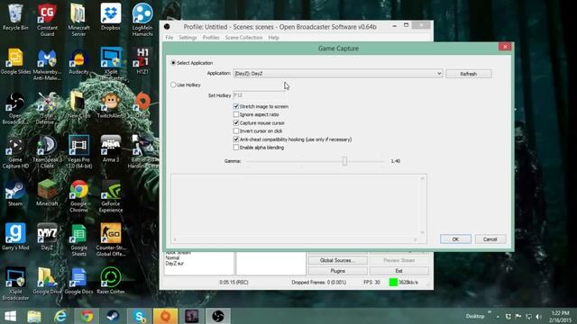Choose the Use Hotkey radio button
Screen dimensions: 577x324
pyautogui.click(x=173, y=85)
